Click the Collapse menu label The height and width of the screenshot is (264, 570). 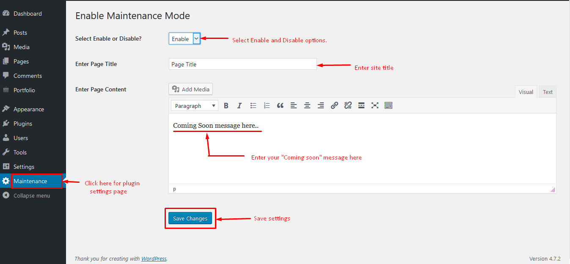click(x=32, y=195)
